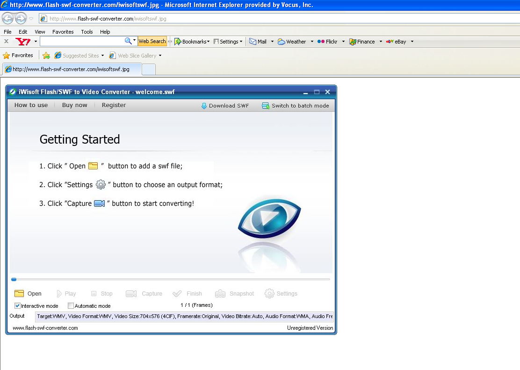Enable the Automatic mode checkbox

click(x=71, y=305)
